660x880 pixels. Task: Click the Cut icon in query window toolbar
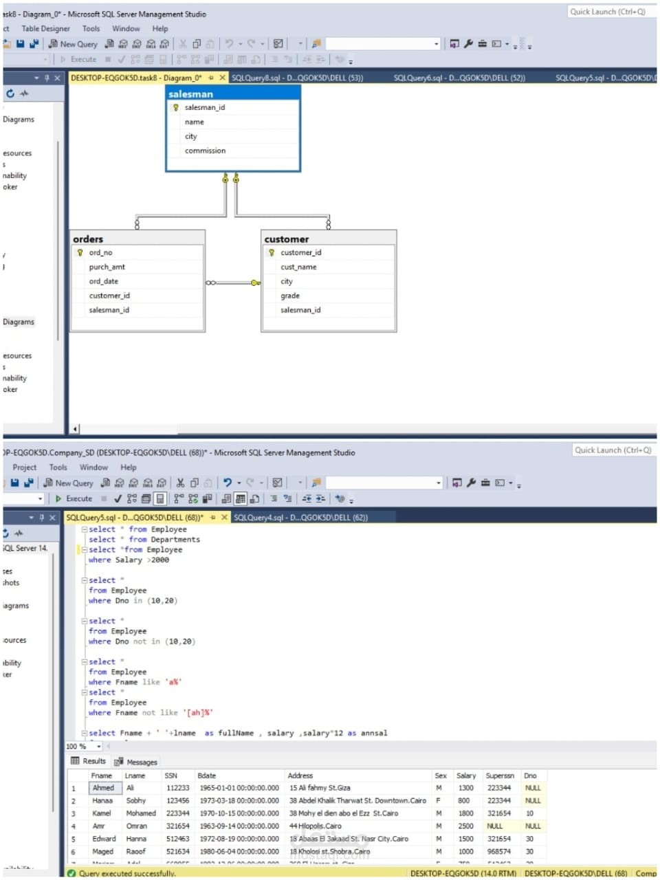(180, 483)
